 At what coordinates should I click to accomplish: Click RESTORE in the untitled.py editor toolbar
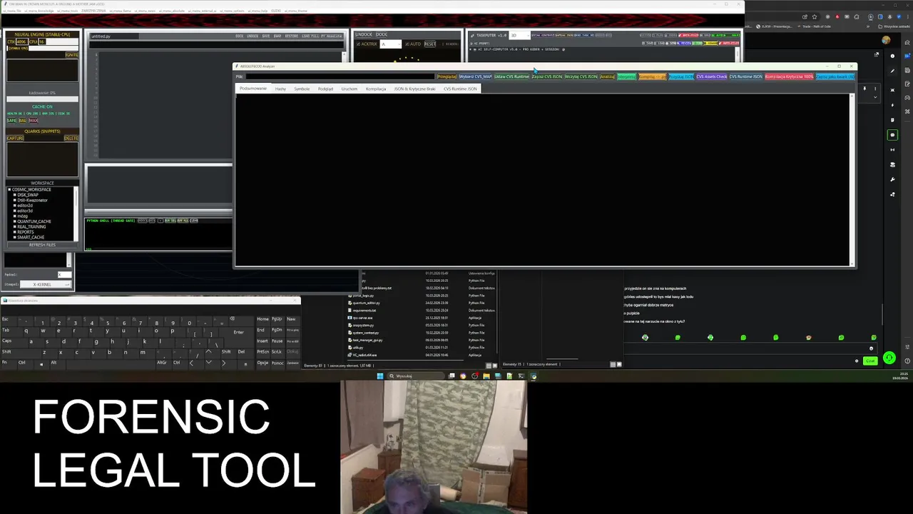pyautogui.click(x=292, y=36)
